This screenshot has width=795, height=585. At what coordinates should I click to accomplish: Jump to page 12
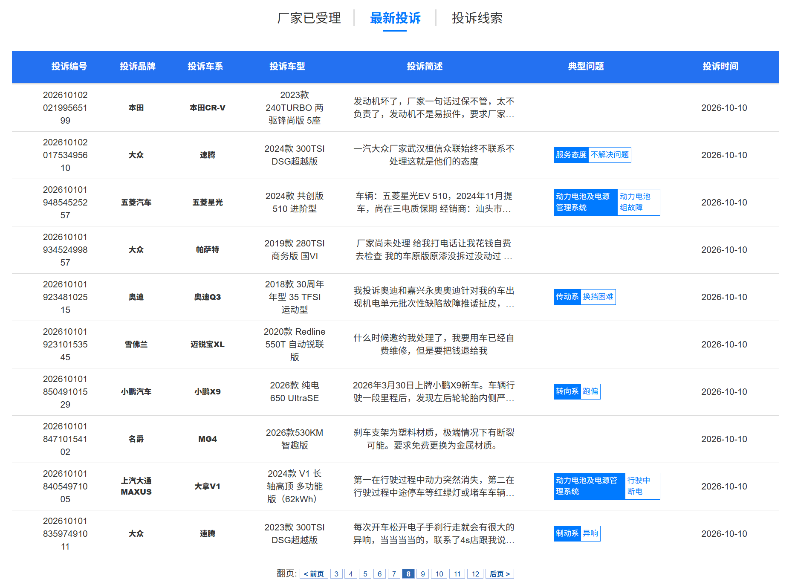coord(475,574)
